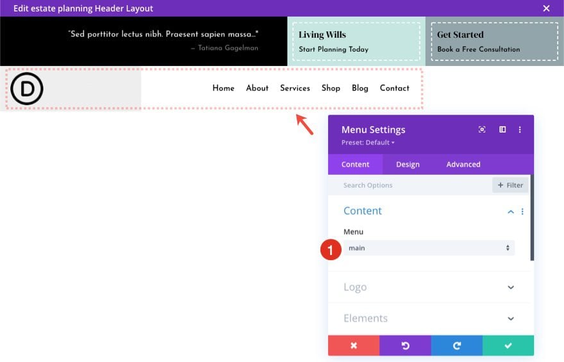Open the Preset: Default dropdown
Screen dimensions: 564x362
coord(368,142)
